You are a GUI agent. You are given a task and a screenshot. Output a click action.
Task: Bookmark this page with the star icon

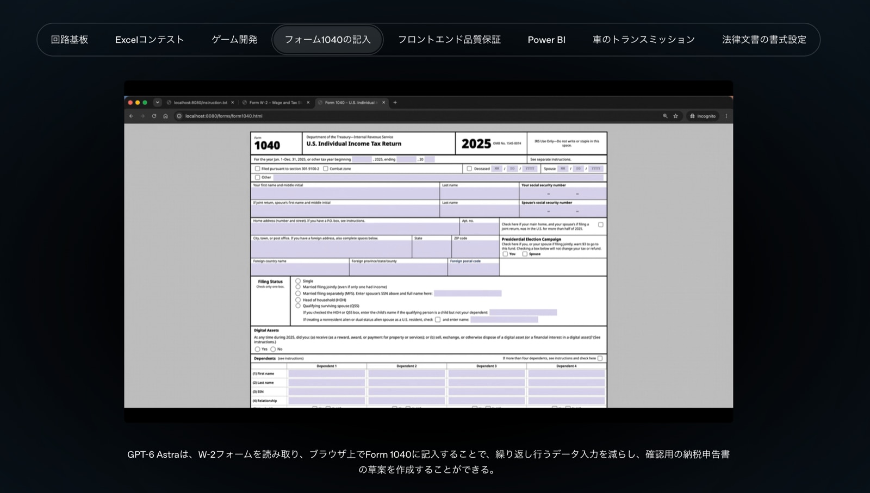[x=676, y=116]
